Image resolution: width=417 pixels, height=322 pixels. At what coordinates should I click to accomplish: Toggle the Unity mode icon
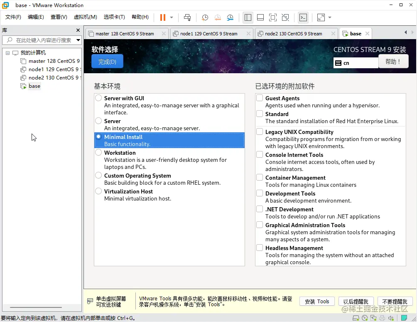(x=285, y=17)
